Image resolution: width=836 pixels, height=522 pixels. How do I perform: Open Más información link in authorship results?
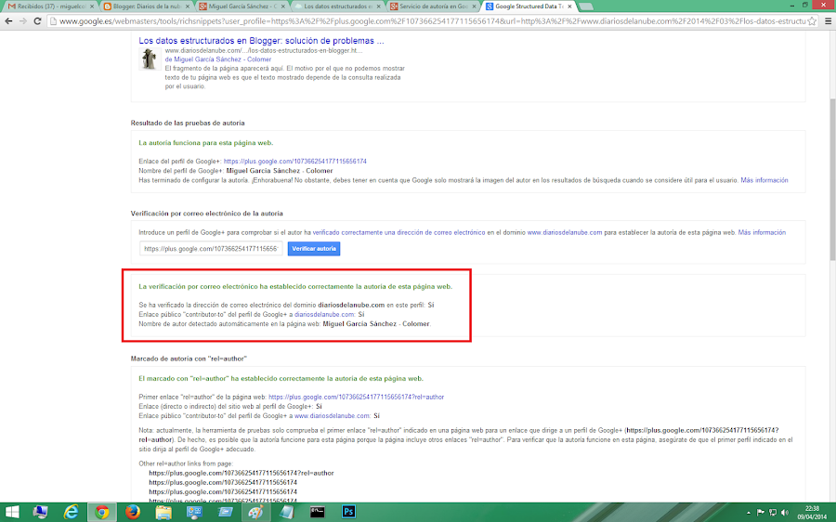tap(764, 180)
